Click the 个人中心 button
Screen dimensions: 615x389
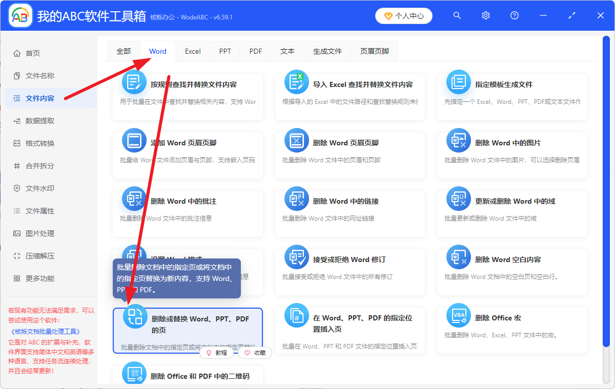(403, 15)
